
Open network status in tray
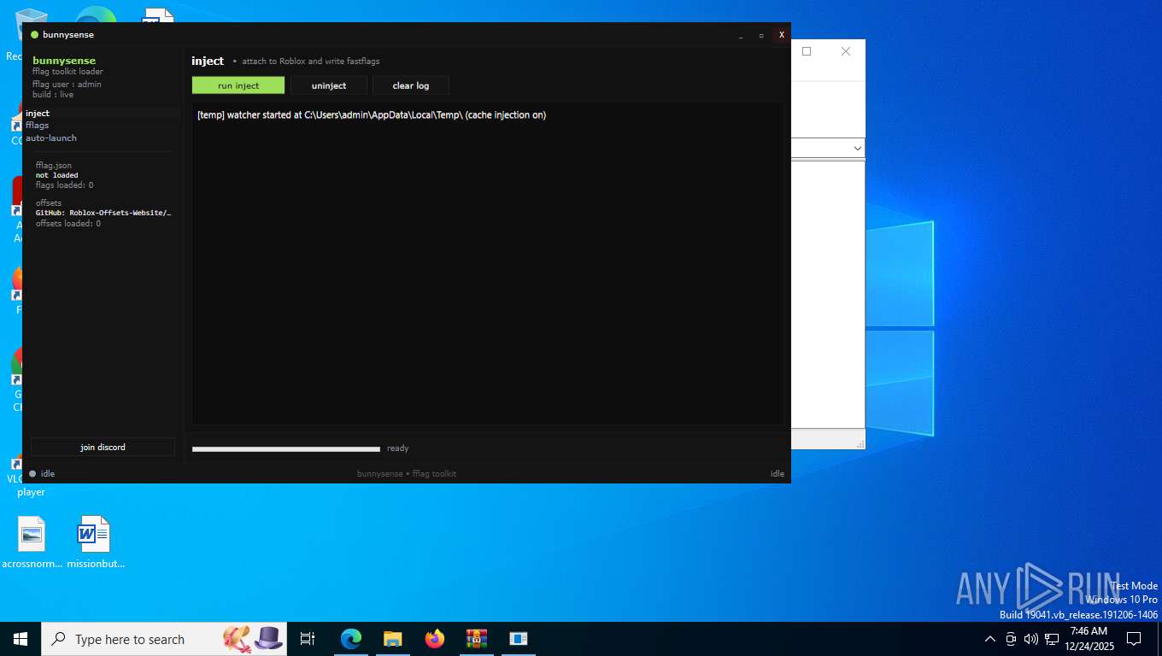(1052, 639)
